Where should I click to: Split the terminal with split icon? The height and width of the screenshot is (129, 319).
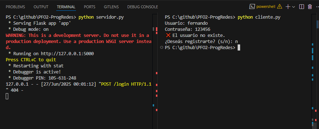point(301,7)
